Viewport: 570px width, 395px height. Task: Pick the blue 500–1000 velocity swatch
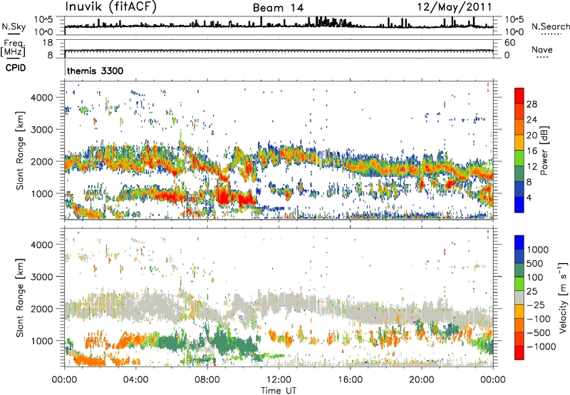(x=519, y=257)
